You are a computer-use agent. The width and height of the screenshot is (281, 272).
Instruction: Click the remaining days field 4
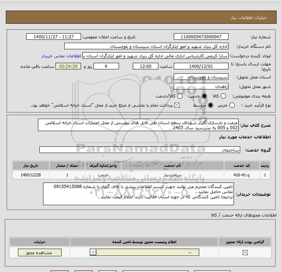click(106, 66)
